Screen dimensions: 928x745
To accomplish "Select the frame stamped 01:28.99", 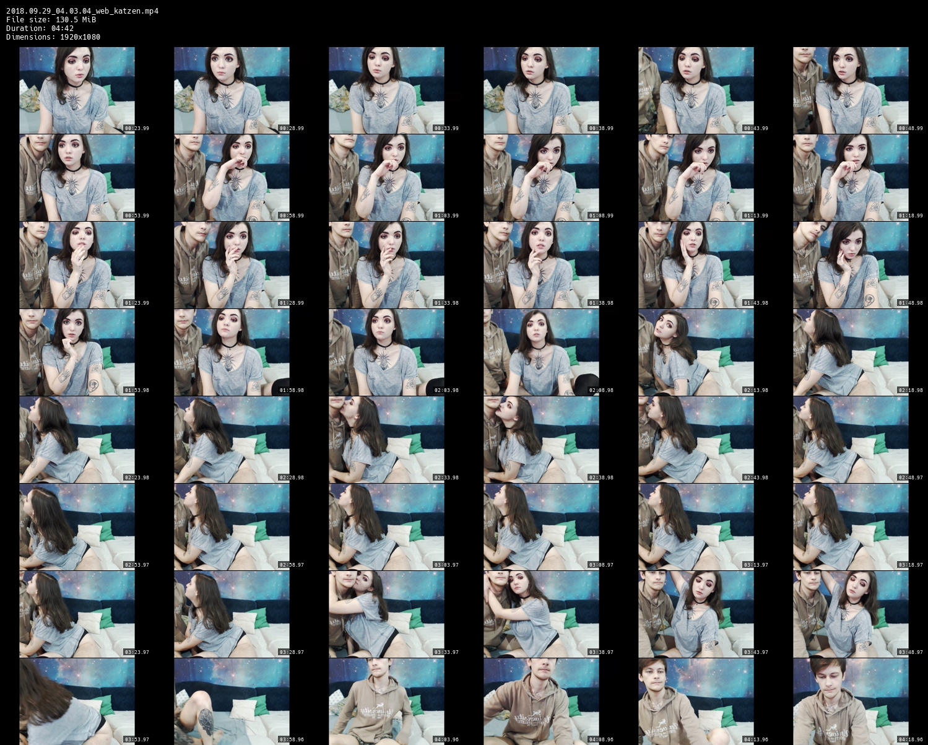I will click(232, 265).
